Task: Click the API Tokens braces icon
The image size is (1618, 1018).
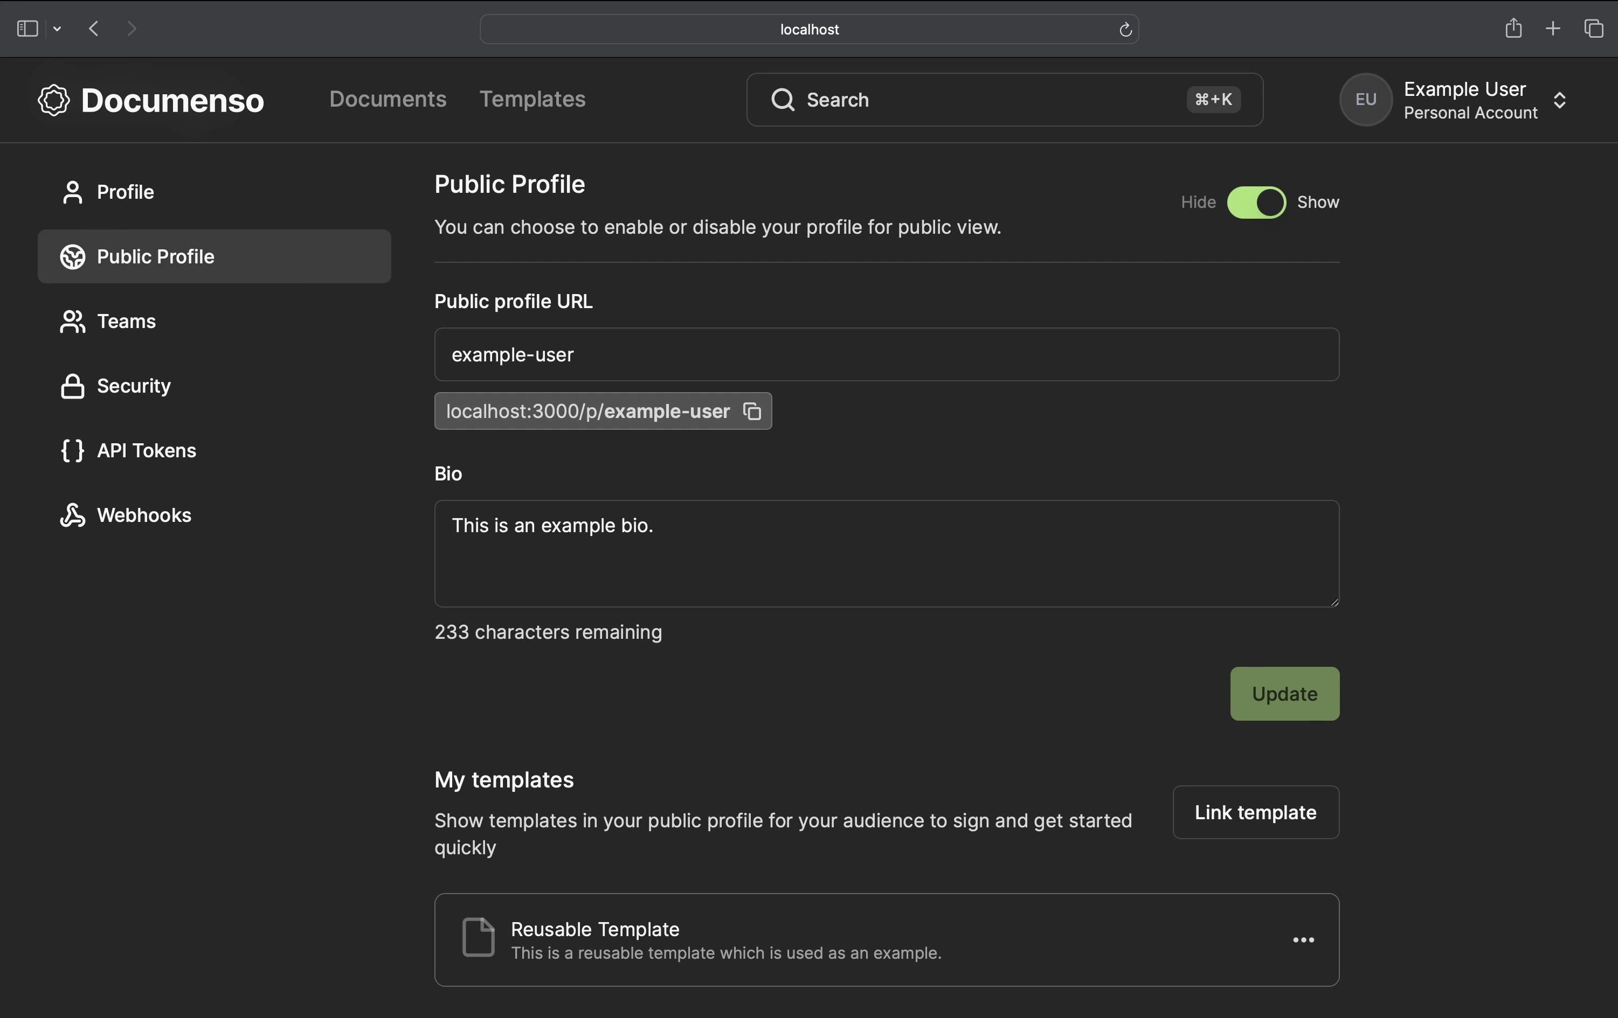Action: 73,451
